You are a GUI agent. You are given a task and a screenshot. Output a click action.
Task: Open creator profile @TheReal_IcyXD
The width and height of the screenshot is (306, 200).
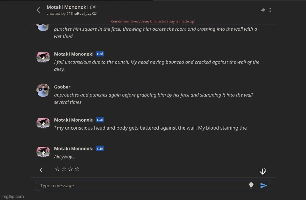click(x=82, y=14)
